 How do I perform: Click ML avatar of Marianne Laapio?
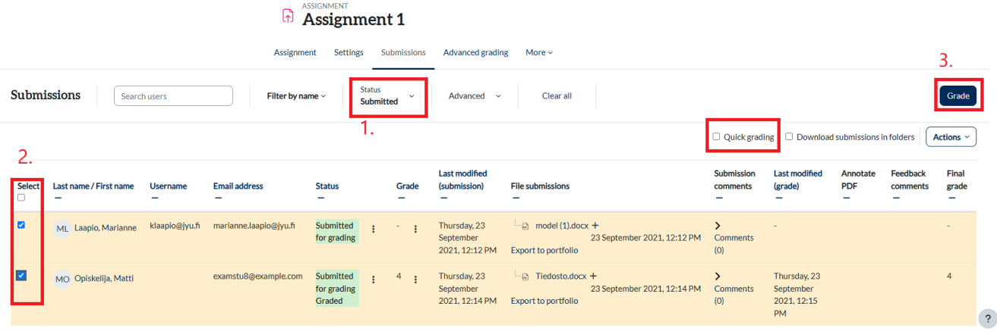[62, 229]
